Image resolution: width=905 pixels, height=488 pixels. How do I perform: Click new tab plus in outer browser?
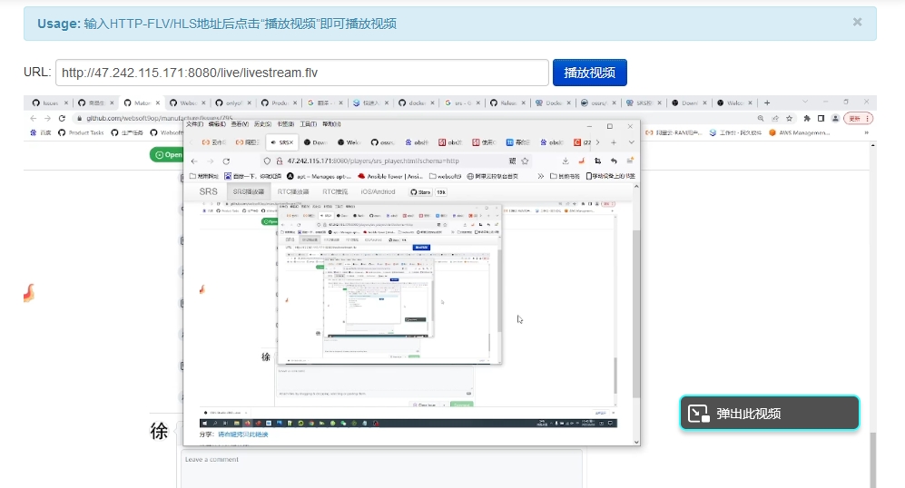[x=767, y=102]
